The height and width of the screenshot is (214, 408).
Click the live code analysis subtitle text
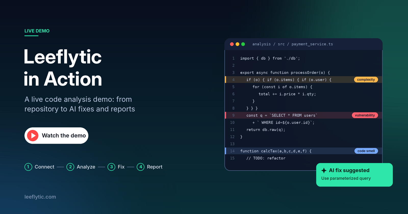80,104
